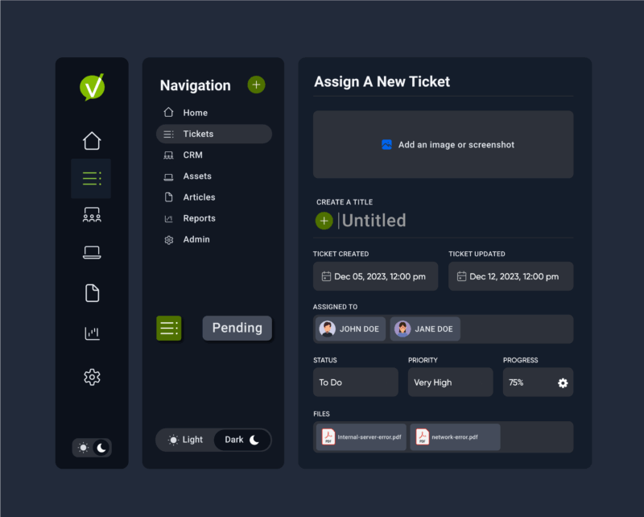Switch to Light mode in Navigation panel
Screen dimensions: 644x517
[186, 440]
